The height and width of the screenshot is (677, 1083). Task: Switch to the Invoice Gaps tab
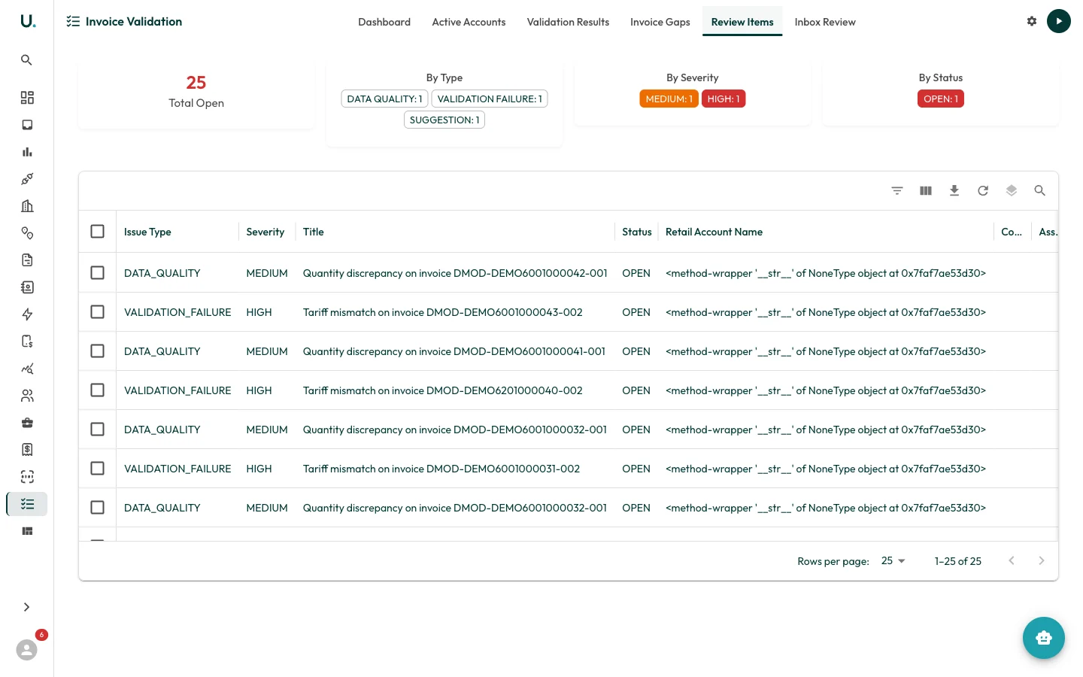click(x=660, y=22)
